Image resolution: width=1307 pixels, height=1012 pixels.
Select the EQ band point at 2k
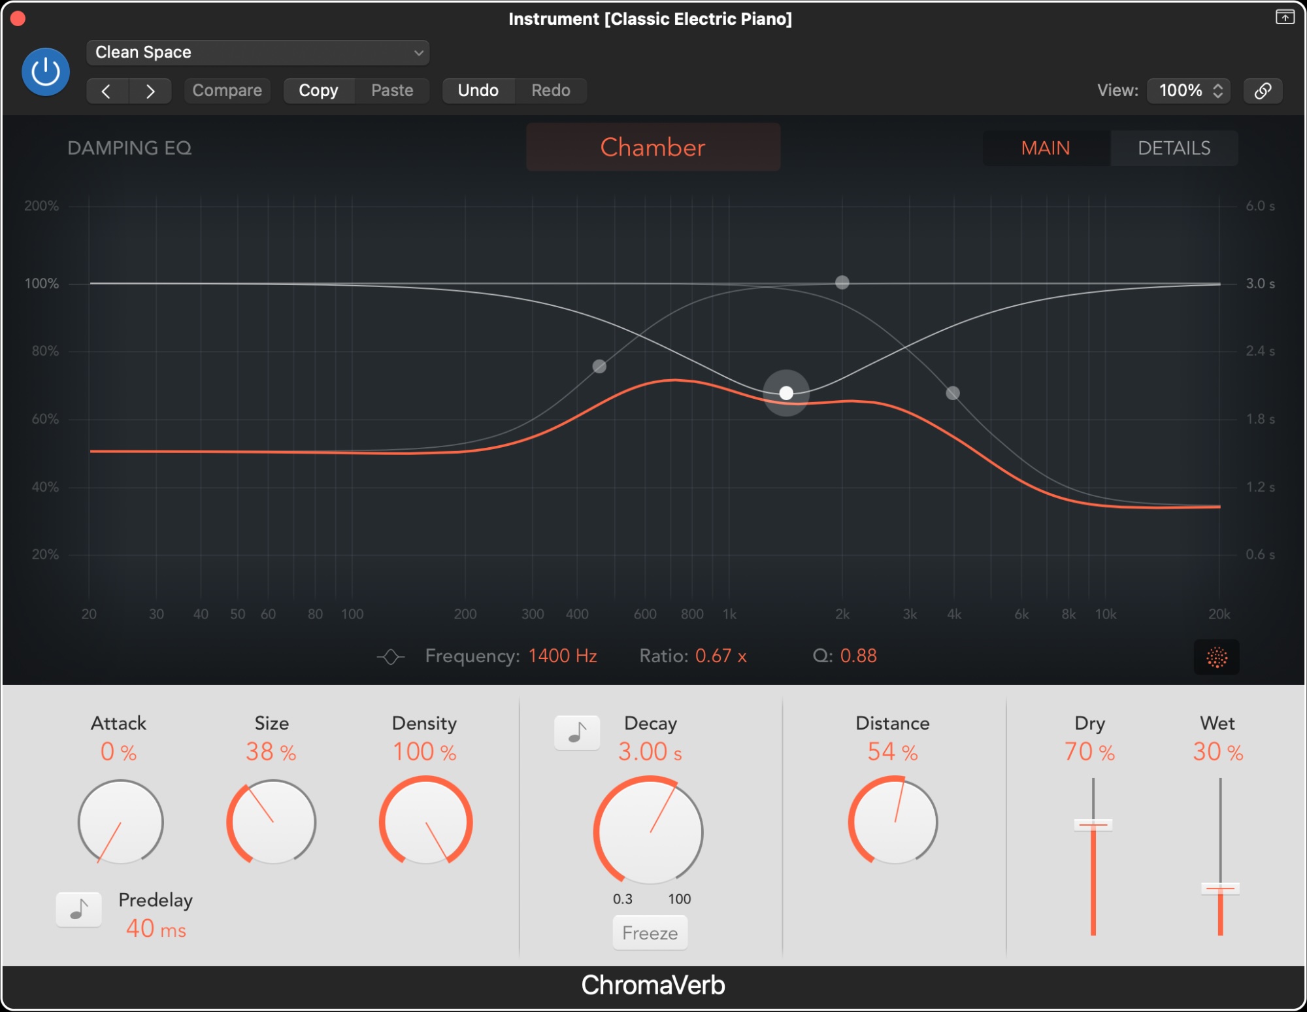coord(842,282)
